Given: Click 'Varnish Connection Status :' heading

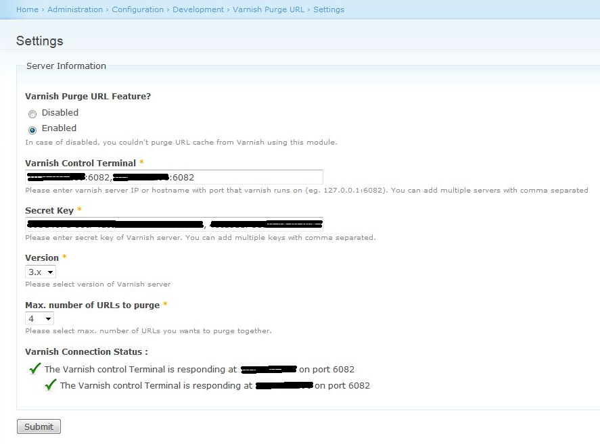Looking at the screenshot, I should 87,352.
